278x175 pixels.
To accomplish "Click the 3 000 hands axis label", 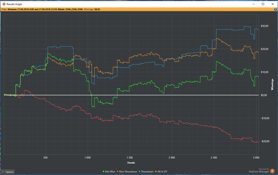I will coord(256,158).
